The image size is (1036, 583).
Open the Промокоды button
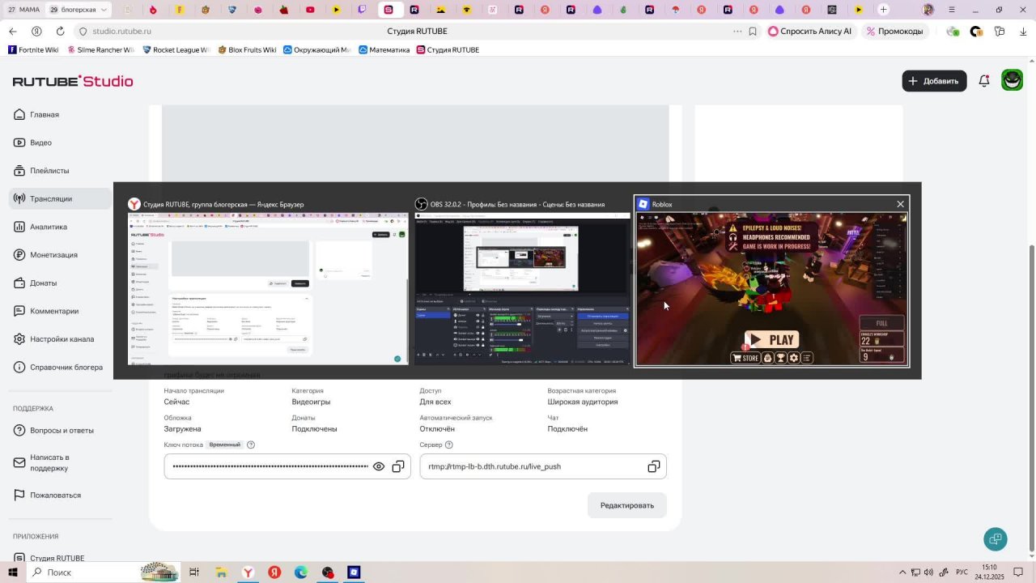894,32
